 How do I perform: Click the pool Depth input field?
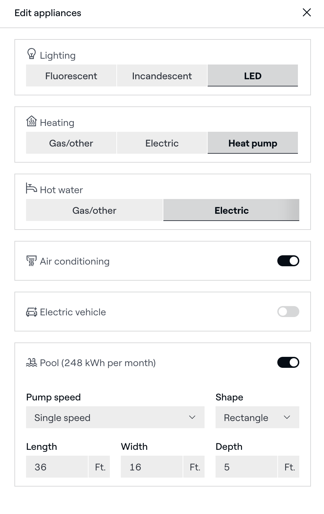(x=246, y=467)
